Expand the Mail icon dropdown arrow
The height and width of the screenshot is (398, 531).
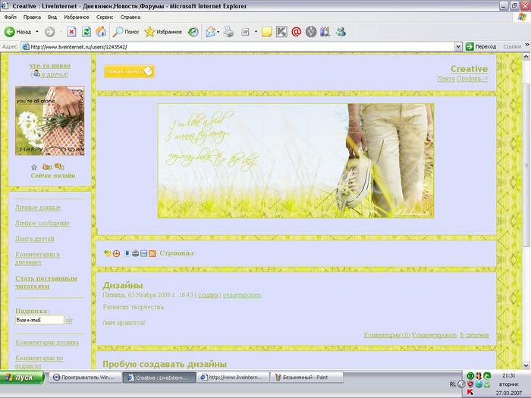(218, 32)
